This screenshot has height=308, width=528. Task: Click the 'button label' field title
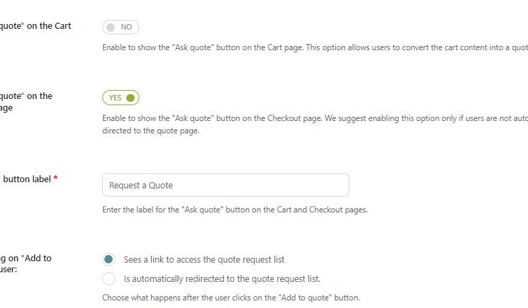tap(27, 179)
